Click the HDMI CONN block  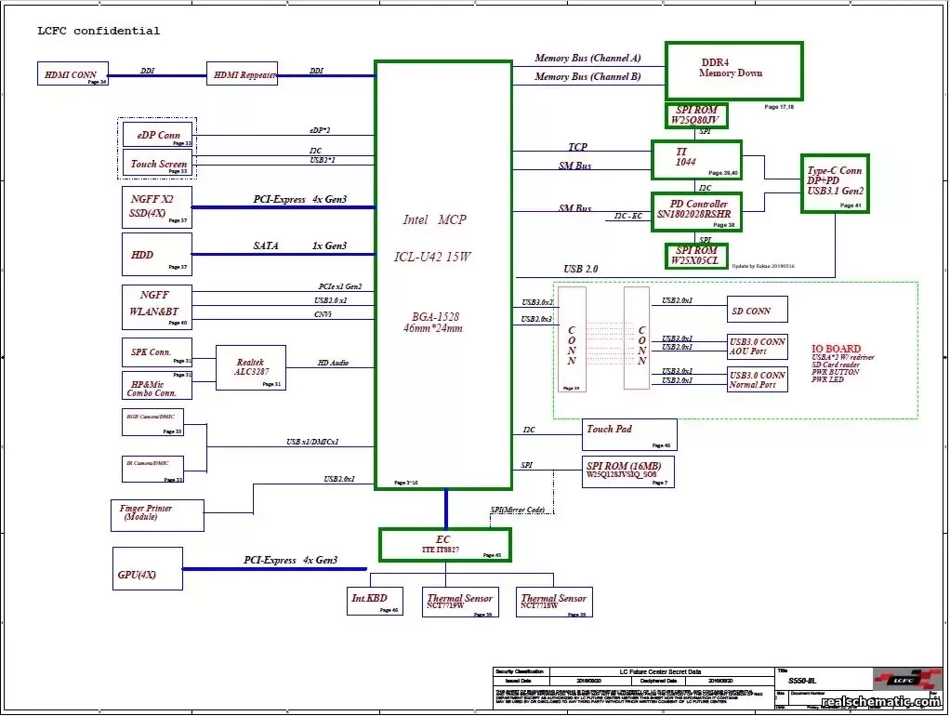[x=73, y=73]
